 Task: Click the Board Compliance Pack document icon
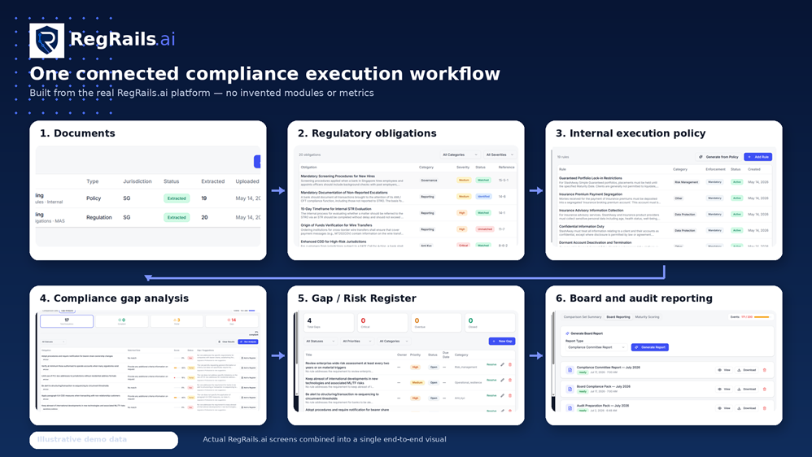pyautogui.click(x=570, y=390)
